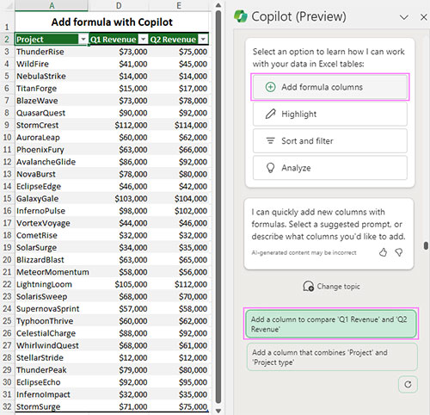The height and width of the screenshot is (415, 430).
Task: Click the 'StormCrest' cell
Action: (52, 125)
